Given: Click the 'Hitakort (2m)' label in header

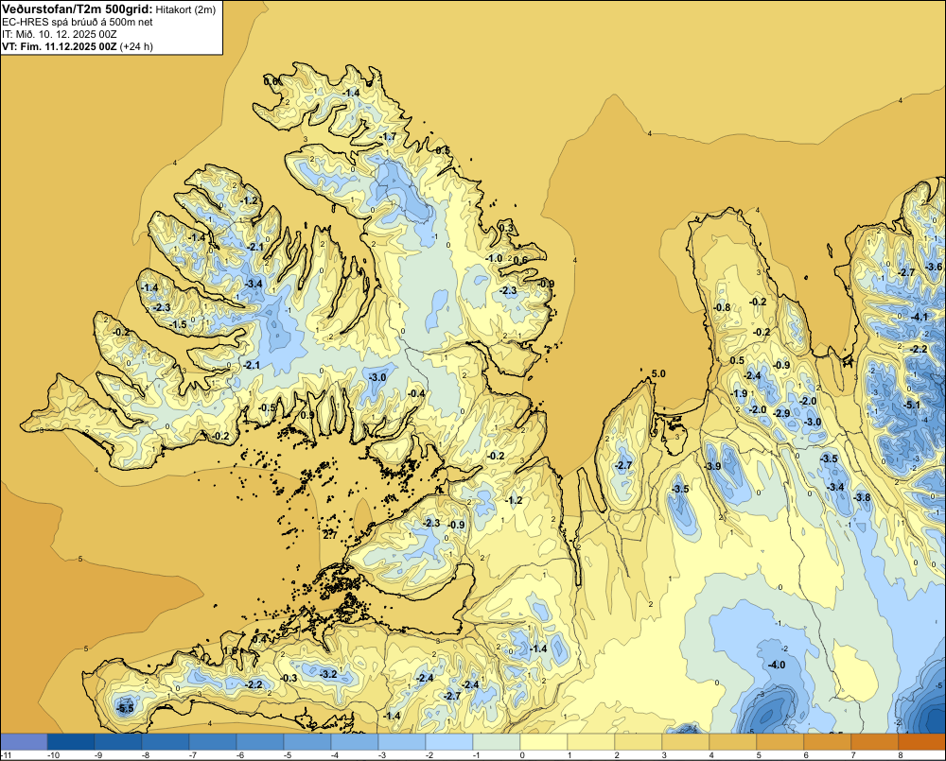Looking at the screenshot, I should (185, 9).
